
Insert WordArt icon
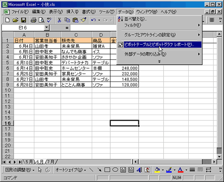point(139,170)
